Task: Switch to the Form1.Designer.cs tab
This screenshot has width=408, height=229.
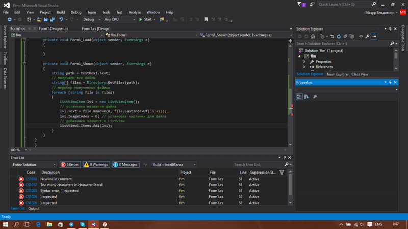Action: click(54, 29)
